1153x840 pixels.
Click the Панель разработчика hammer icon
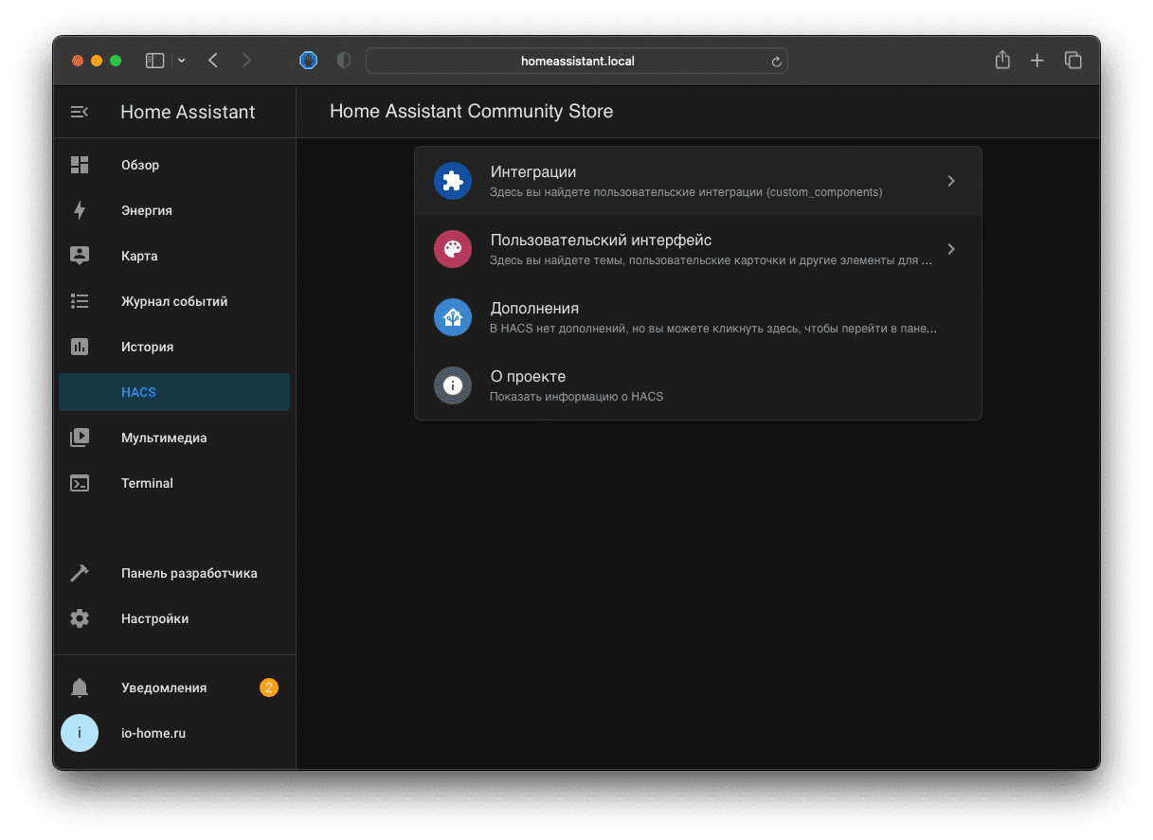(80, 573)
